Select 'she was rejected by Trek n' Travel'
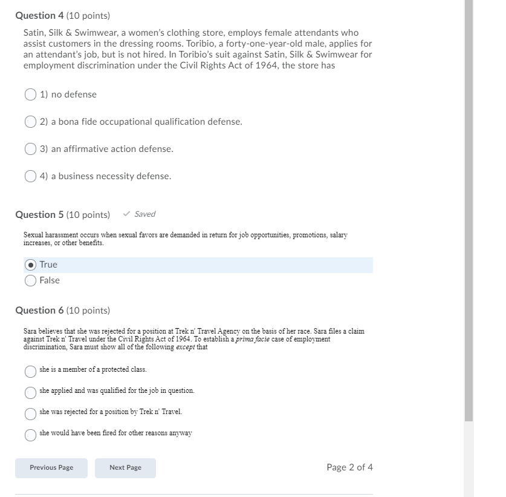The image size is (506, 497). click(x=30, y=413)
